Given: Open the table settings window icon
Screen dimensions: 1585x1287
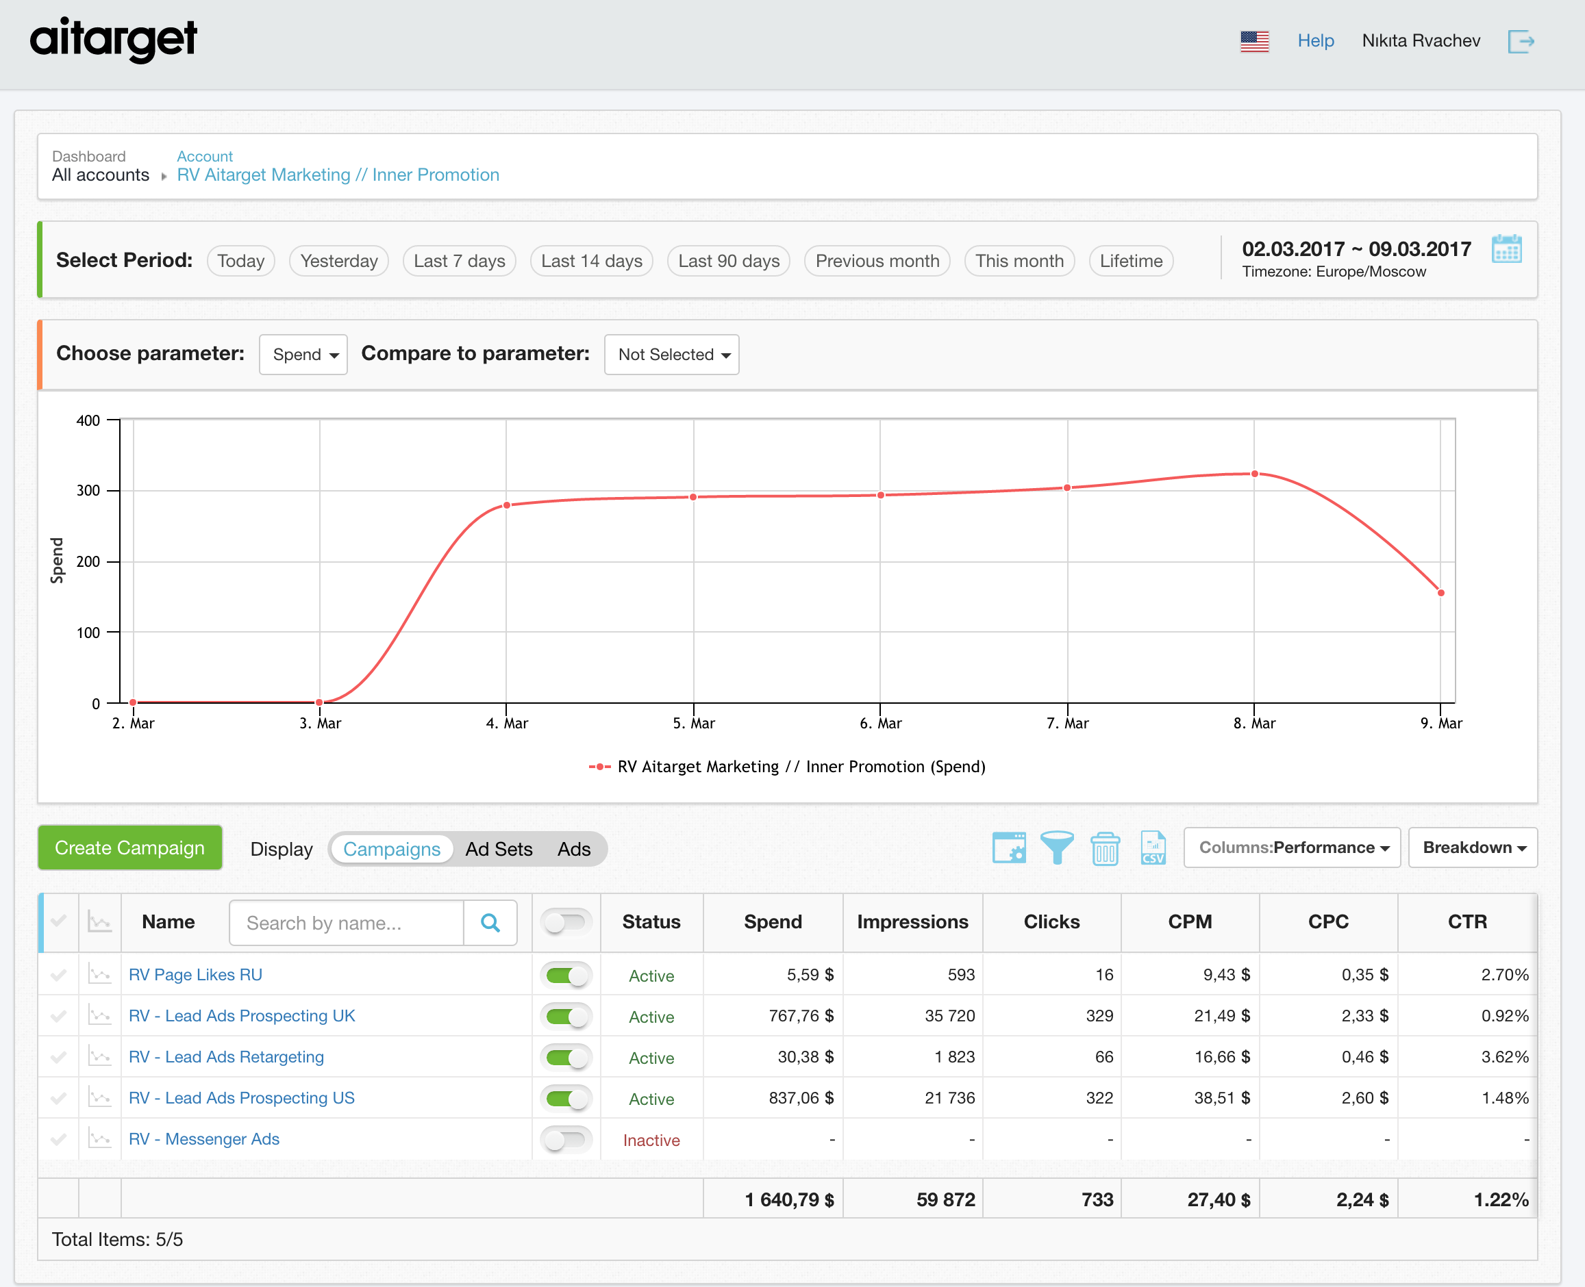Looking at the screenshot, I should point(1009,848).
